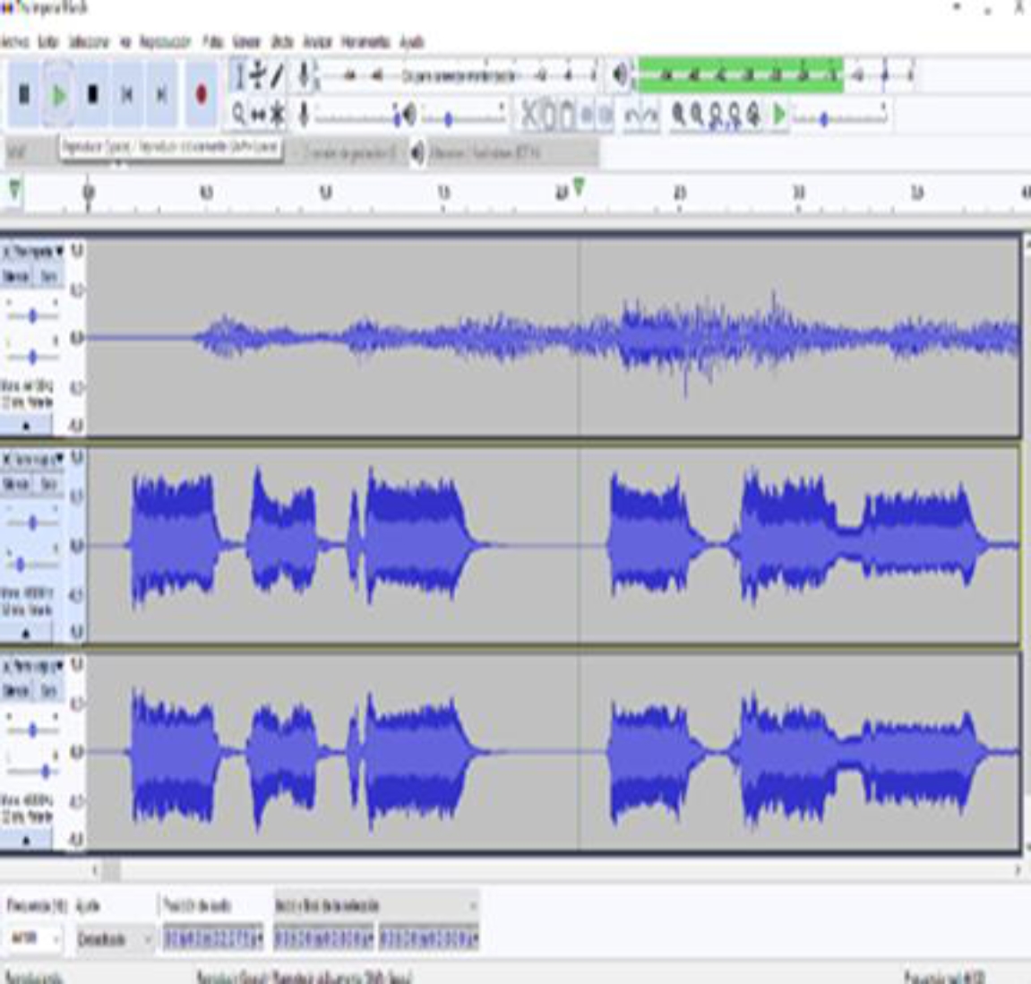Click the green Play button
This screenshot has height=984, width=1031.
(59, 94)
